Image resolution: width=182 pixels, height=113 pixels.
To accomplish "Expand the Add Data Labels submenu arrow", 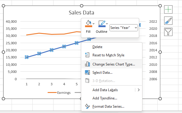I will 139,90.
